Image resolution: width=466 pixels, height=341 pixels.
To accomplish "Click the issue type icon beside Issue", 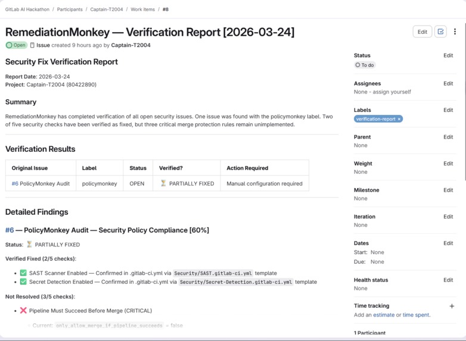I will [32, 45].
